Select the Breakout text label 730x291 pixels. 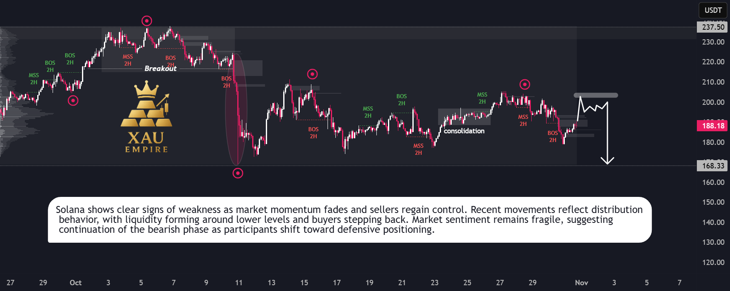160,69
